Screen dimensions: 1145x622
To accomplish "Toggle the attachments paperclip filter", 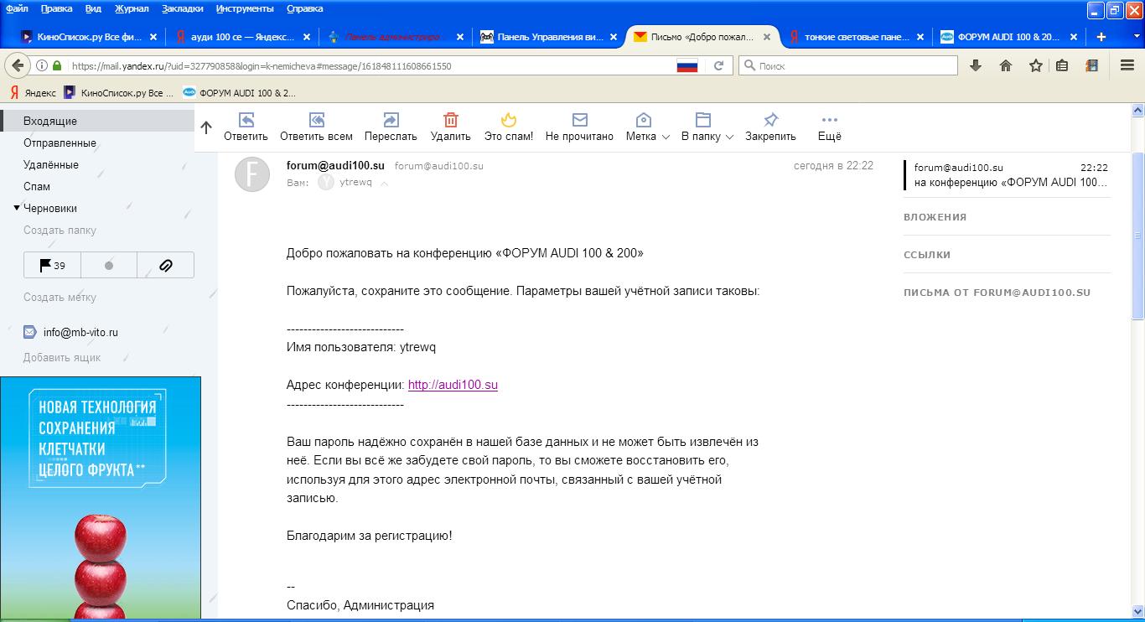I will point(165,265).
